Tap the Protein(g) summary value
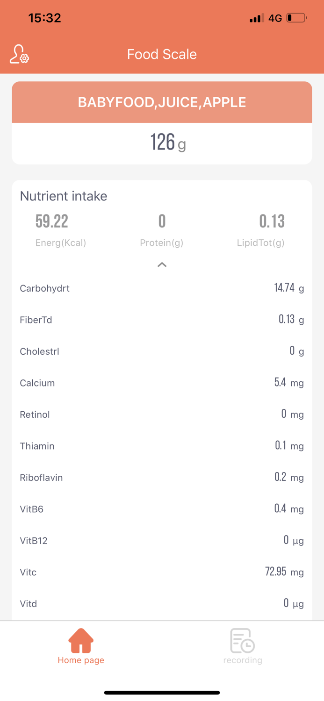This screenshot has width=324, height=701. click(162, 221)
